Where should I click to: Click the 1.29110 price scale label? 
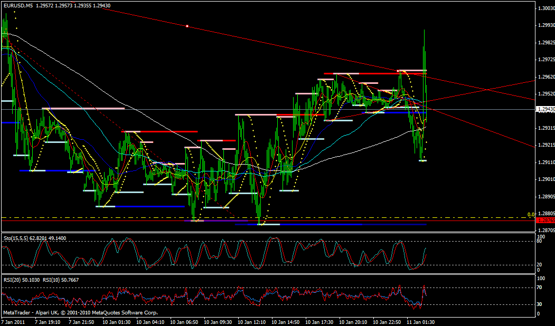click(546, 162)
